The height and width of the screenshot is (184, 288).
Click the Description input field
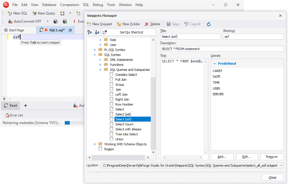(x=222, y=49)
